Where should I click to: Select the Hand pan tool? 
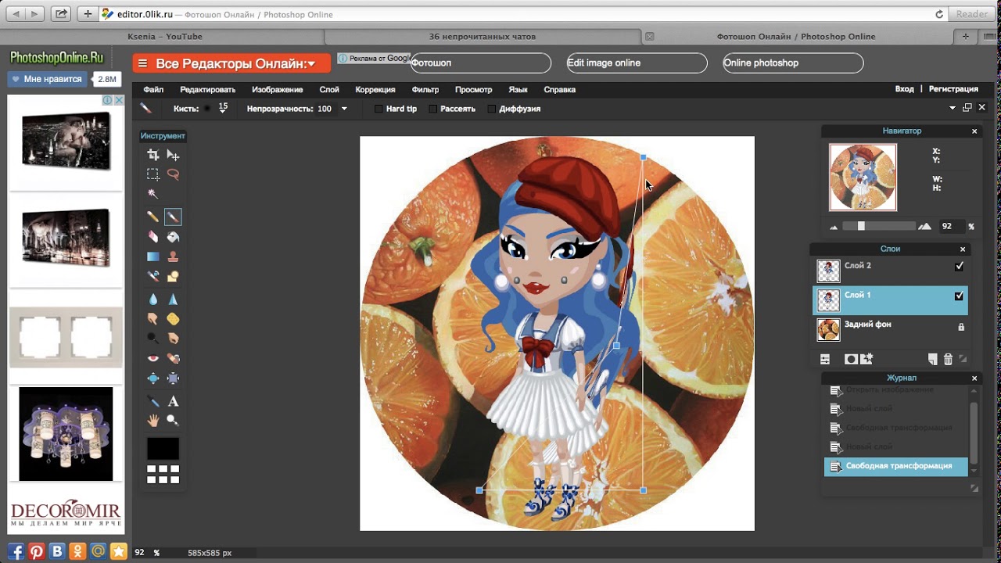click(153, 421)
